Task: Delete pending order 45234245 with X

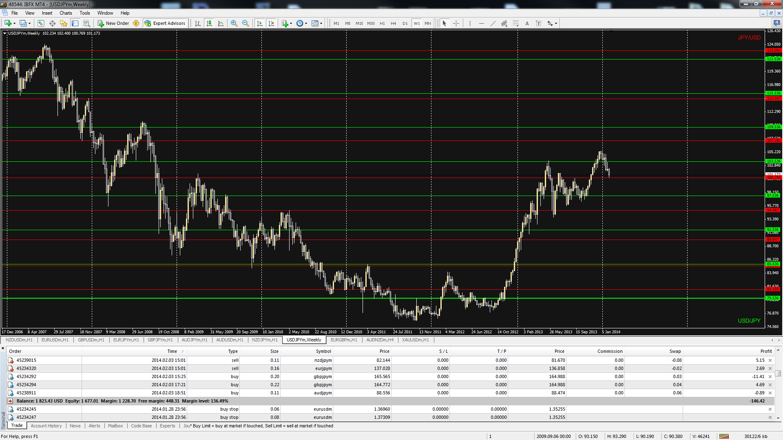Action: 770,409
